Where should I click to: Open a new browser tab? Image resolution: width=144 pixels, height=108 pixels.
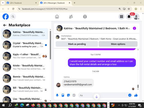[75, 3]
